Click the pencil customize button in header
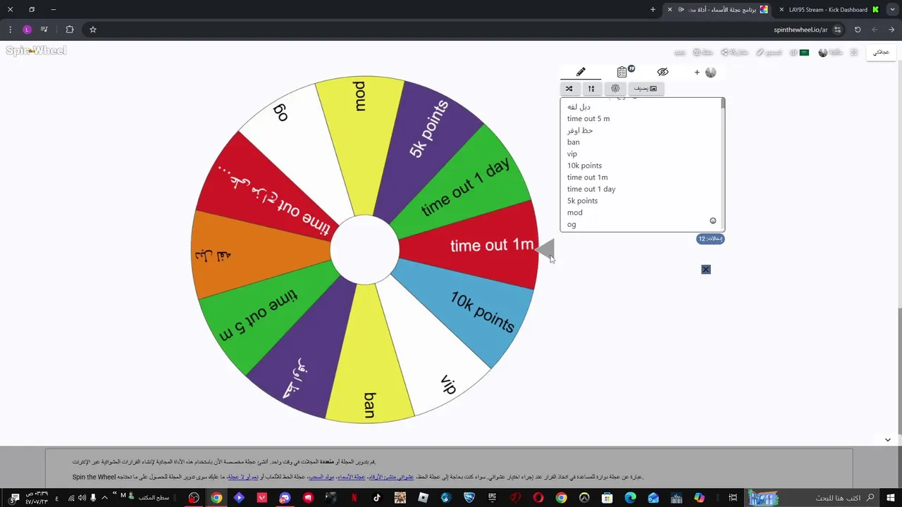Image resolution: width=902 pixels, height=507 pixels. coord(770,53)
